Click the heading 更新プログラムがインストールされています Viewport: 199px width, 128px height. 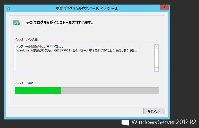point(59,23)
